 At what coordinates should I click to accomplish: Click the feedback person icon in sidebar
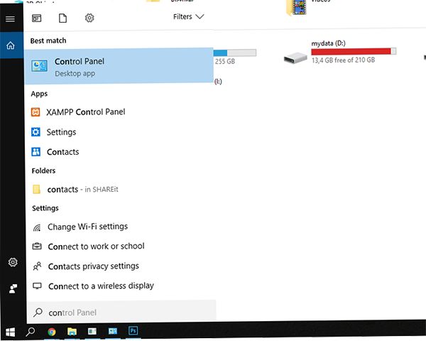click(x=12, y=288)
